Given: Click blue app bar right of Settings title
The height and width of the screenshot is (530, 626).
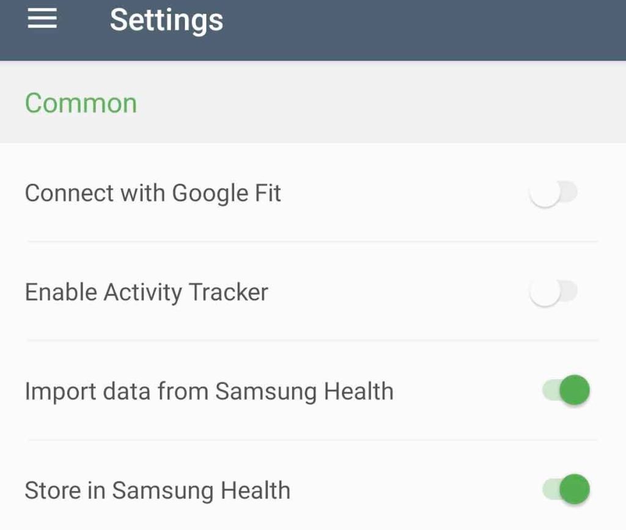Looking at the screenshot, I should pyautogui.click(x=428, y=24).
